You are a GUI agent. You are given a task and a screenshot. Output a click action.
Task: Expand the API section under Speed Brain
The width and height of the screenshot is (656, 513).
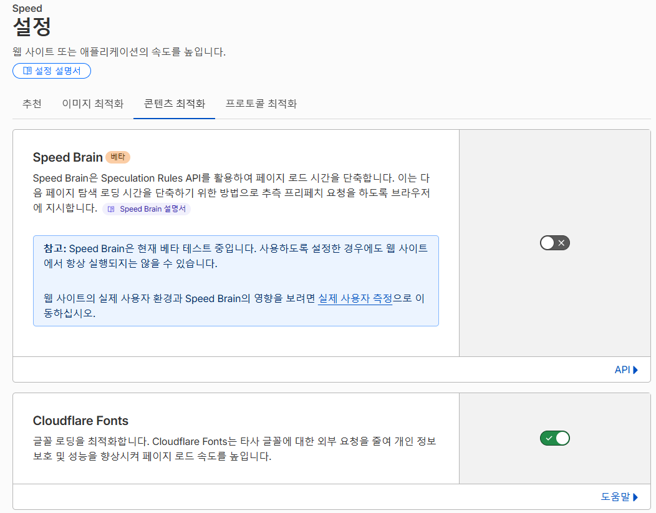click(x=626, y=370)
